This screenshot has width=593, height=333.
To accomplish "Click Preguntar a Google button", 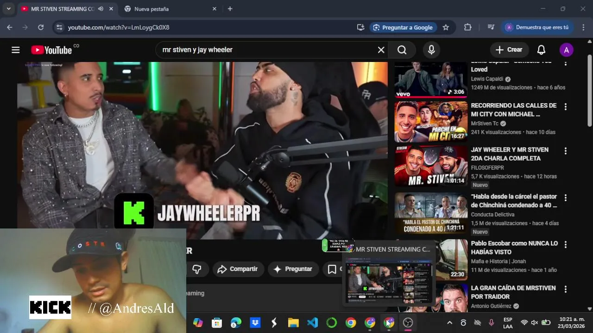I will pos(403,27).
